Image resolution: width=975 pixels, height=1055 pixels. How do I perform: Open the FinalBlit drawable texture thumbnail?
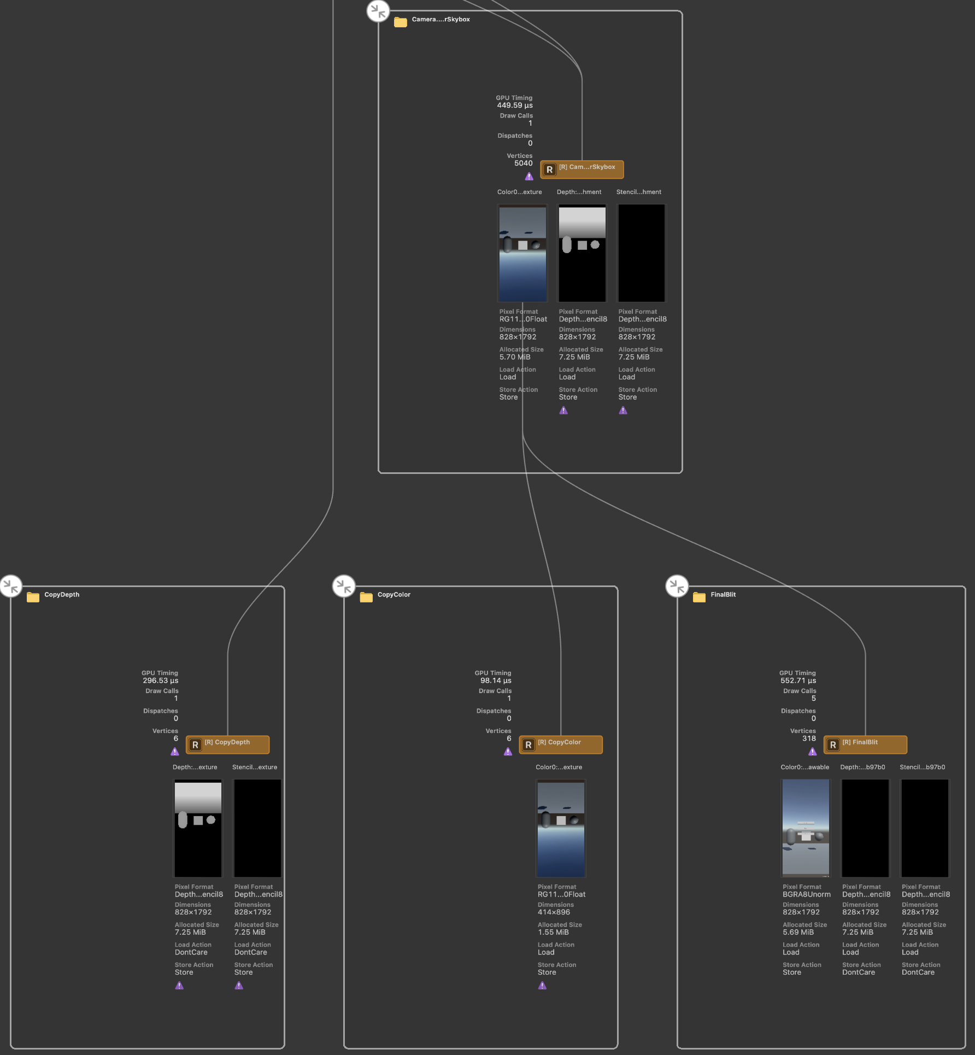[806, 828]
